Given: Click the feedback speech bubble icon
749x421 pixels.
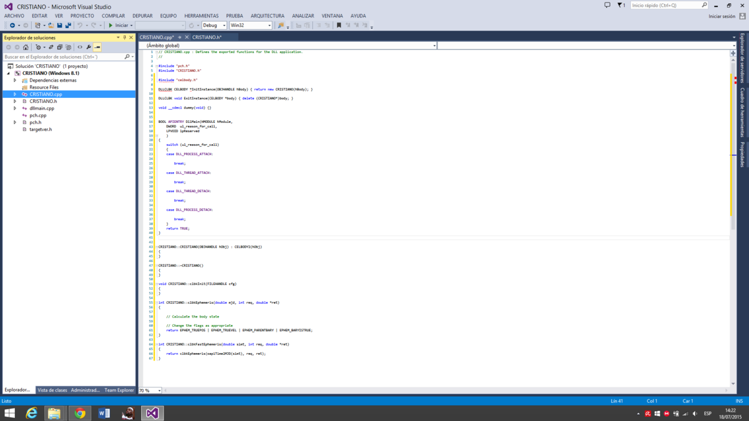Looking at the screenshot, I should pos(607,5).
